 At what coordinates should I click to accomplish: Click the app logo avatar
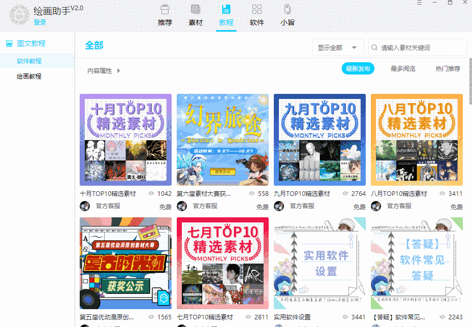pyautogui.click(x=19, y=14)
